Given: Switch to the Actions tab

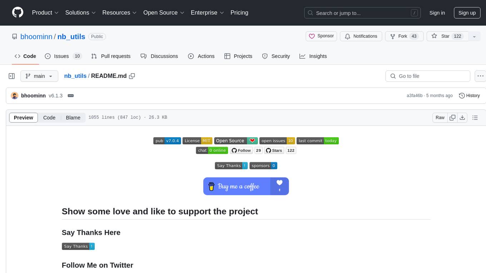Looking at the screenshot, I should tap(201, 56).
